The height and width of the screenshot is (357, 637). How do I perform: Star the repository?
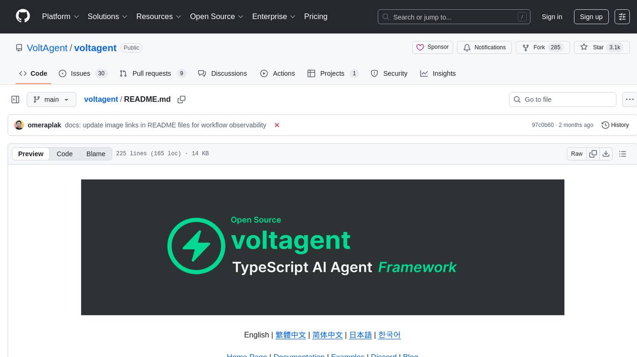pos(601,47)
